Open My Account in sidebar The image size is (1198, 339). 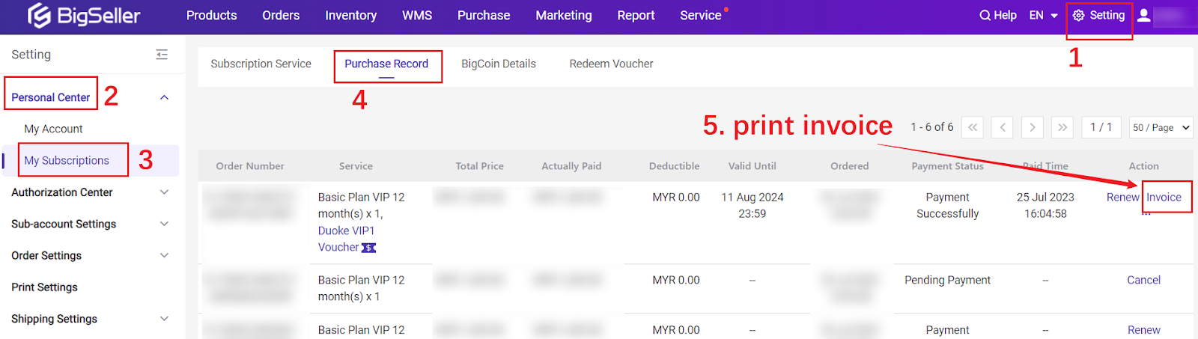(x=53, y=129)
